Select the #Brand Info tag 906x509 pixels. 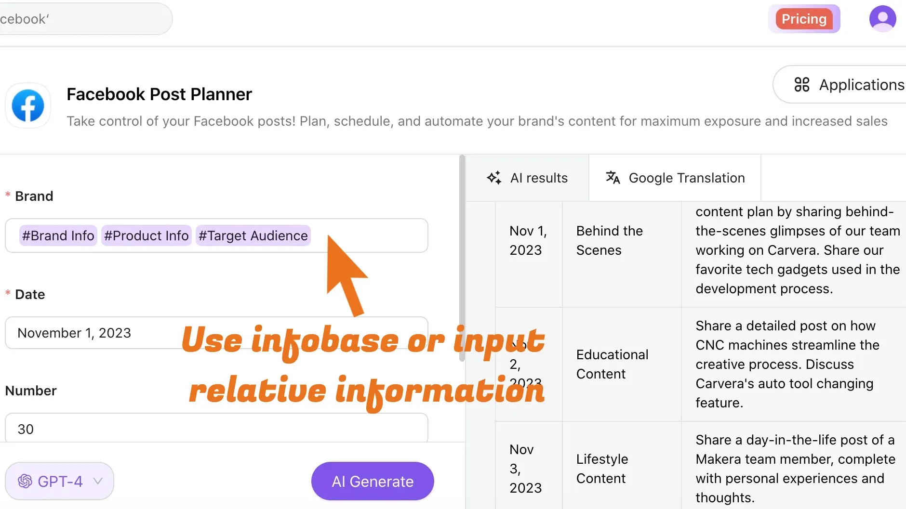click(58, 235)
